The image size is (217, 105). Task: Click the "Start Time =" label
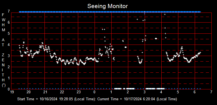[x=28, y=99]
